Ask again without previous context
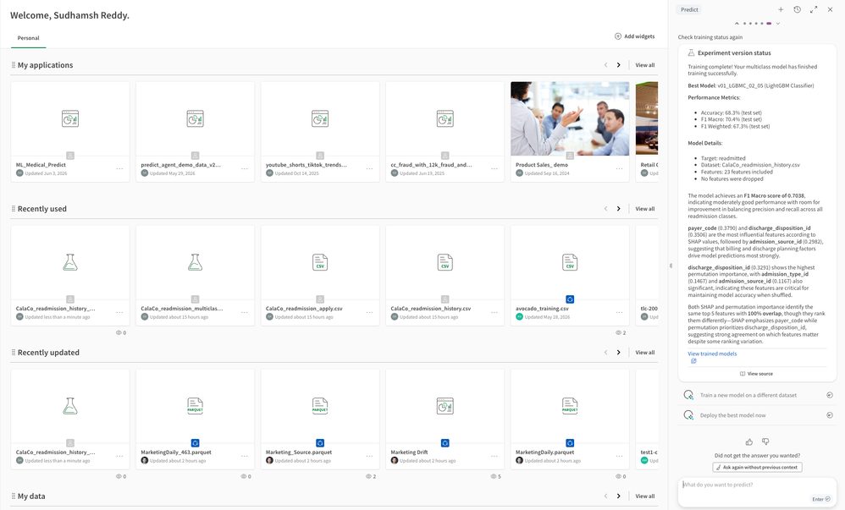Image resolution: width=845 pixels, height=510 pixels. (x=757, y=468)
